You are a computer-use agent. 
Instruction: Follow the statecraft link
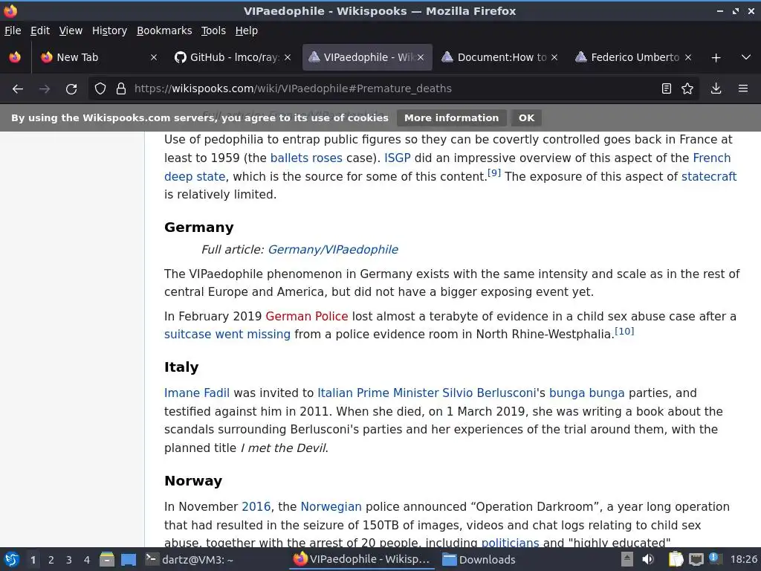(709, 177)
